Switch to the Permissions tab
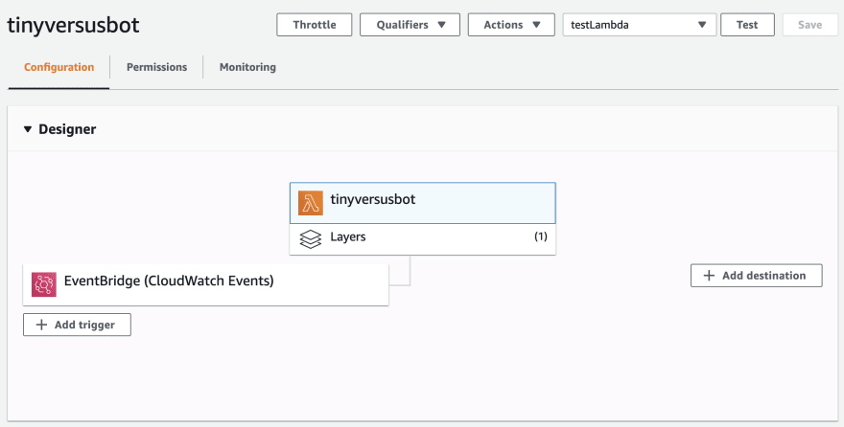844x427 pixels. [156, 67]
